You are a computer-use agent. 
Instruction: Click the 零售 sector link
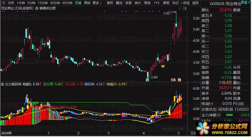click(244, 2)
